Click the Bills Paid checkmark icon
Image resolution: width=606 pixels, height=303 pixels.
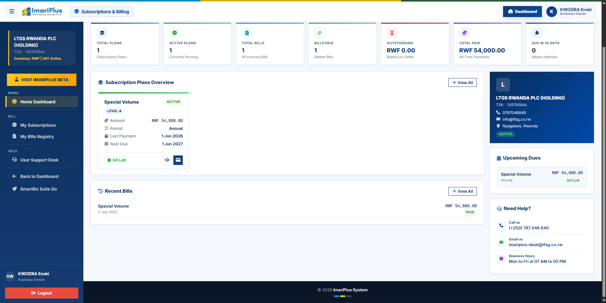[x=320, y=33]
